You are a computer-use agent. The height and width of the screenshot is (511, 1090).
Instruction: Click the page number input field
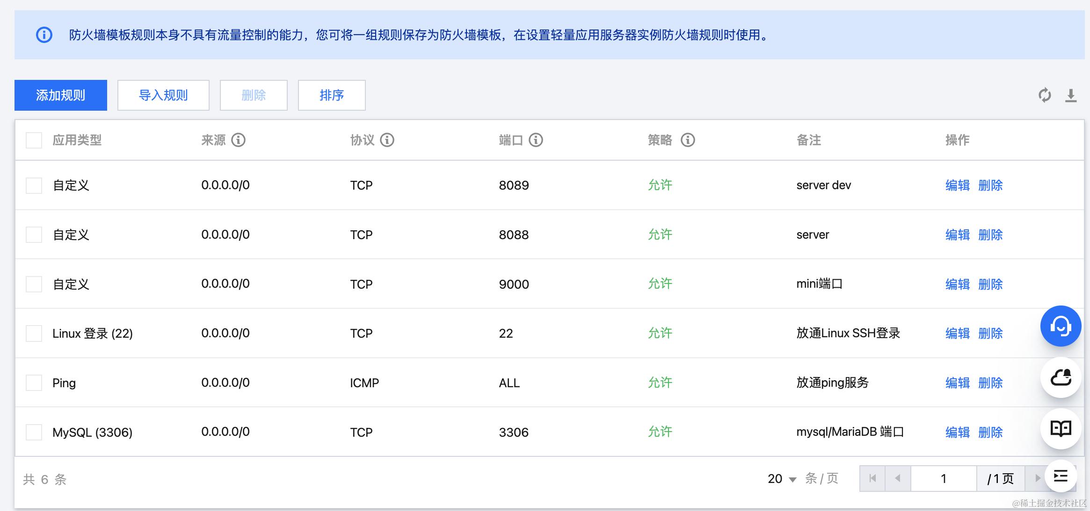point(943,479)
